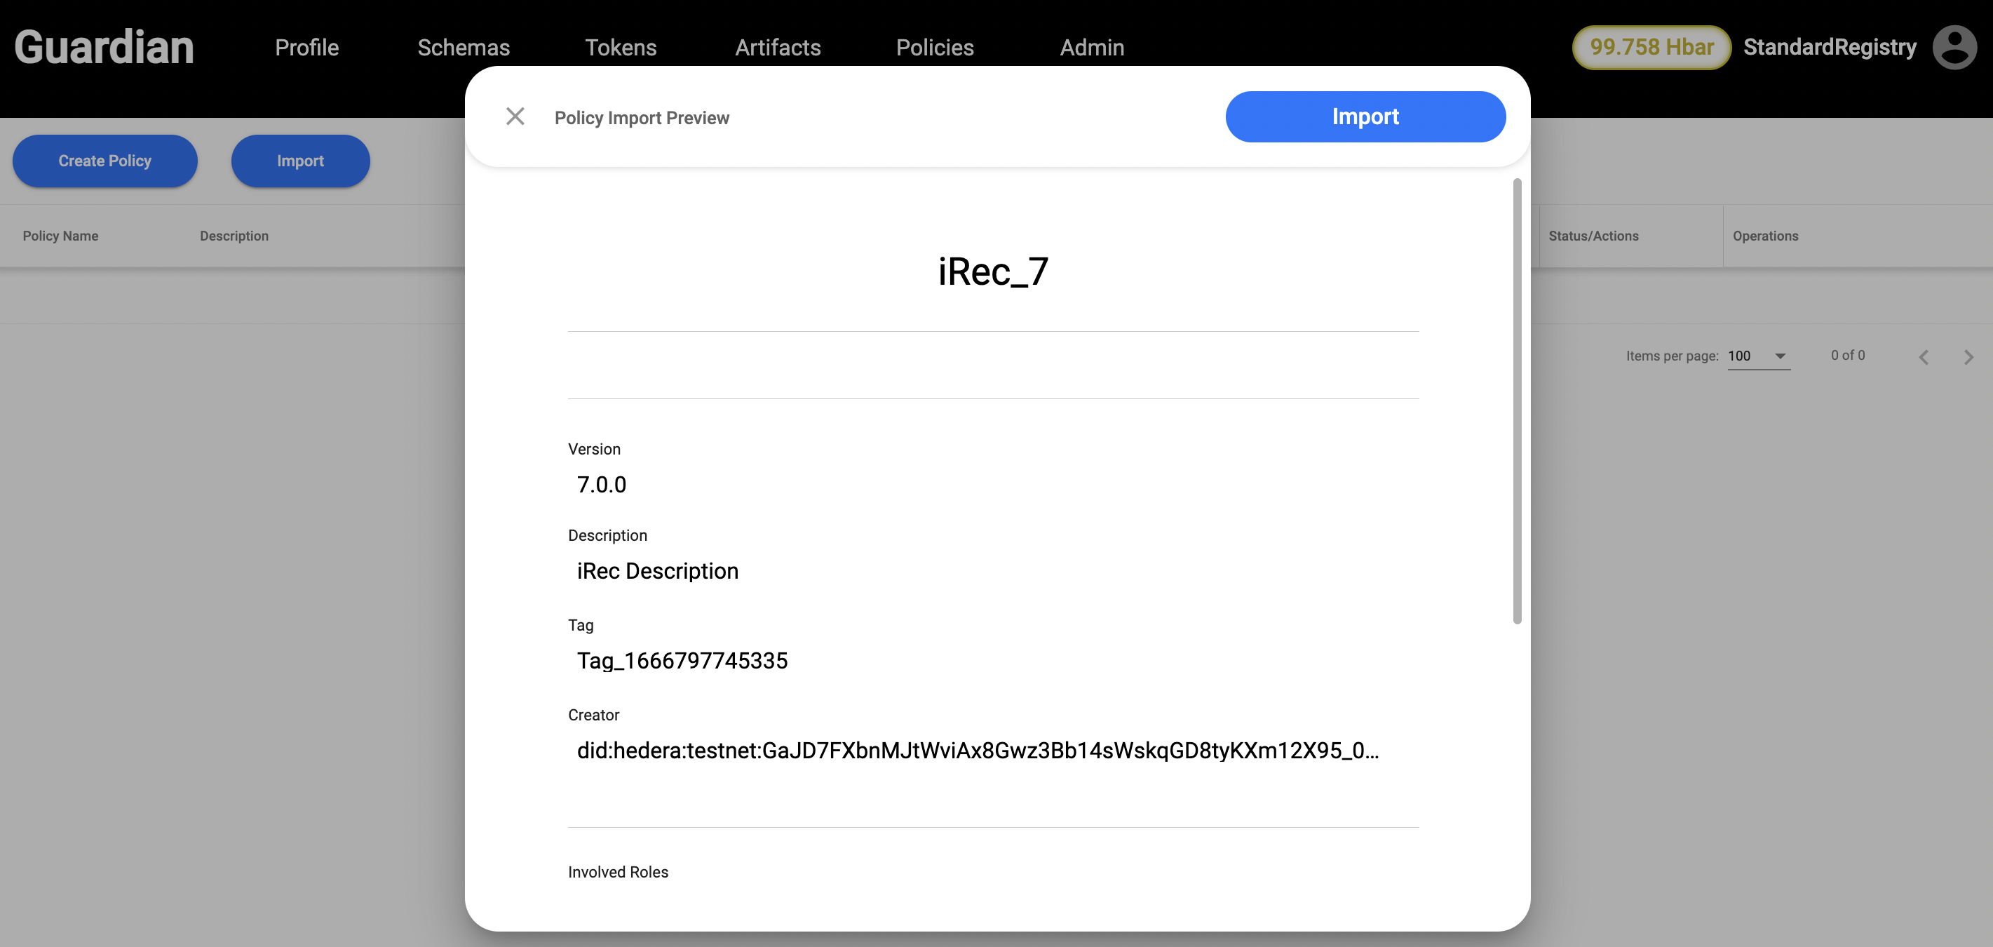
Task: Open the Admin menu
Action: pos(1092,47)
